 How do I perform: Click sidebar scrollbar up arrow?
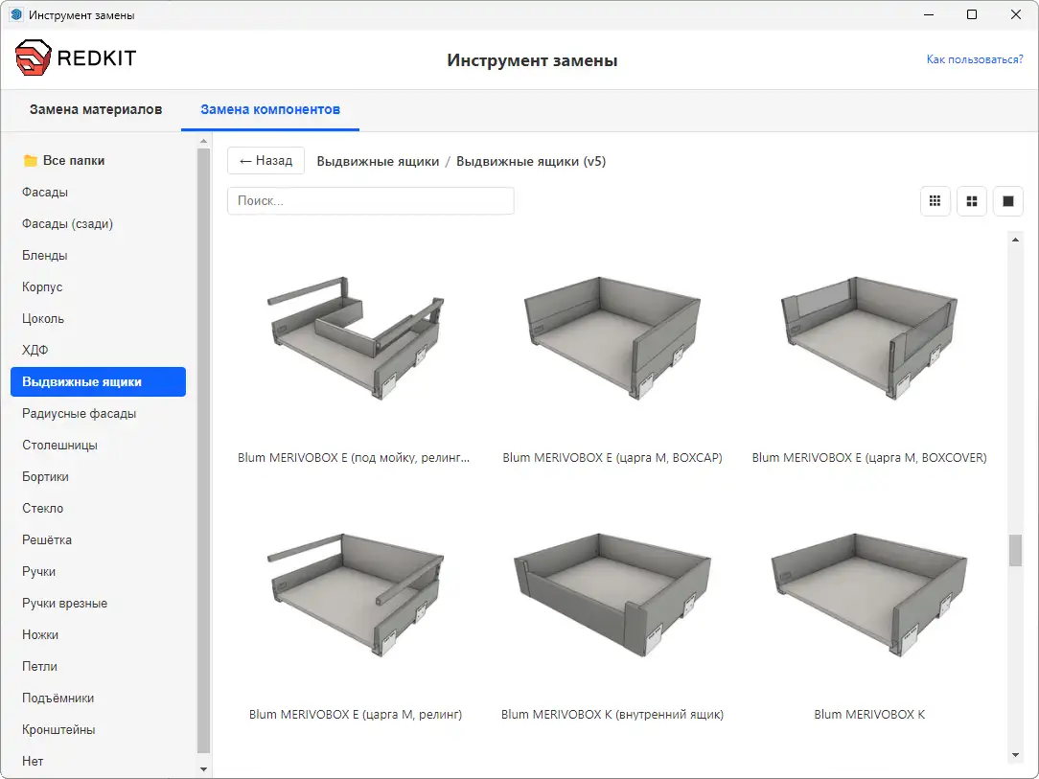pyautogui.click(x=203, y=141)
